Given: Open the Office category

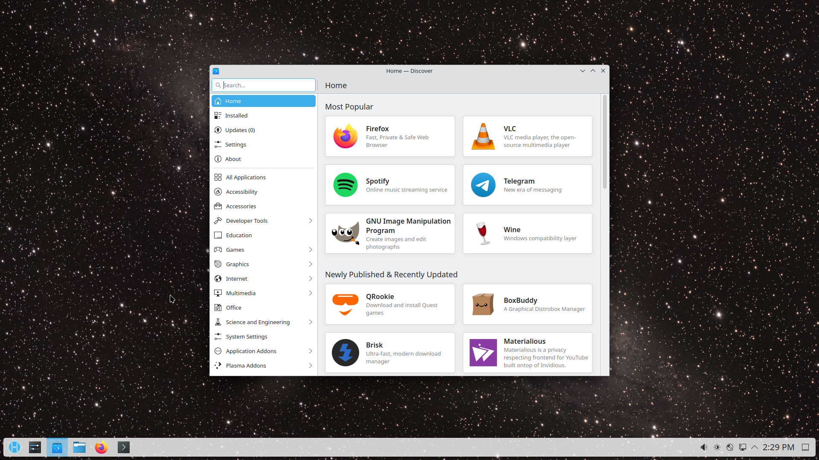Looking at the screenshot, I should [264, 308].
